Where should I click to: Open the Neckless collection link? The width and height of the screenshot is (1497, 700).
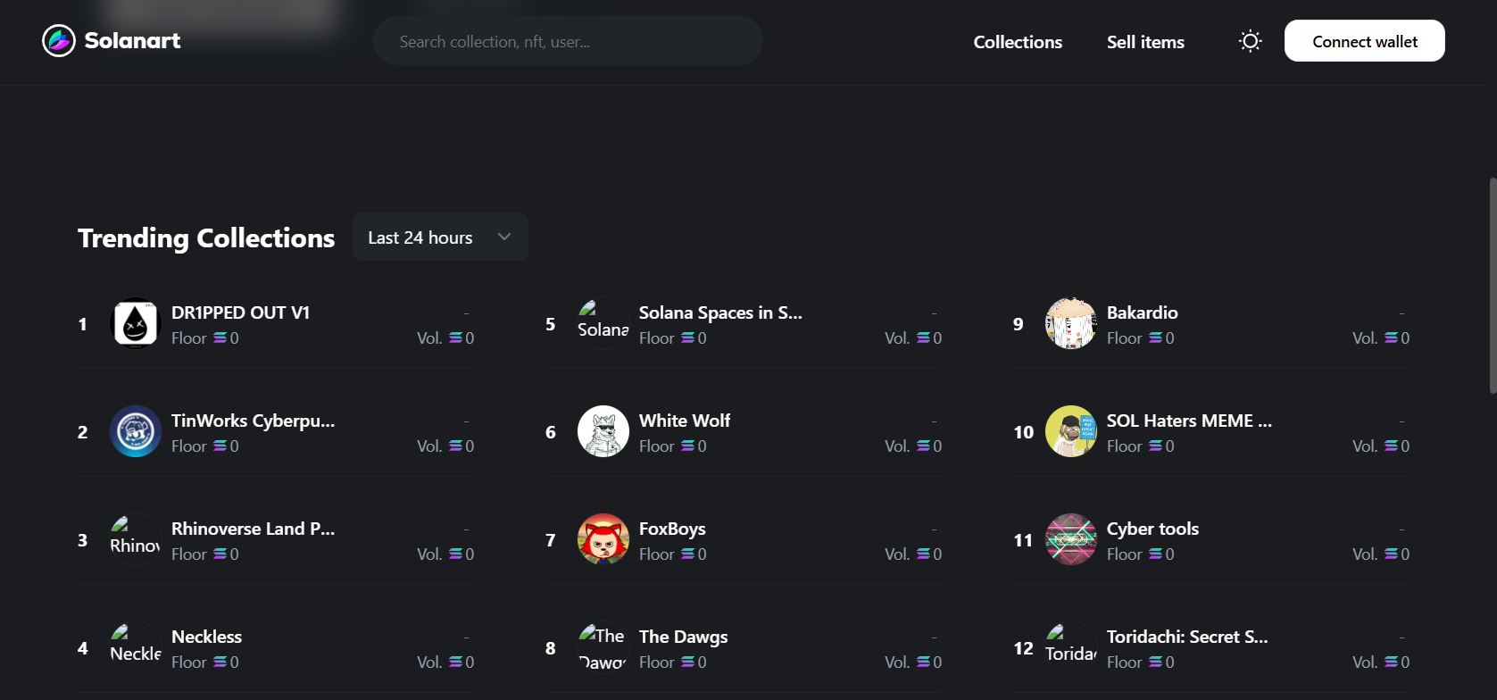(206, 637)
